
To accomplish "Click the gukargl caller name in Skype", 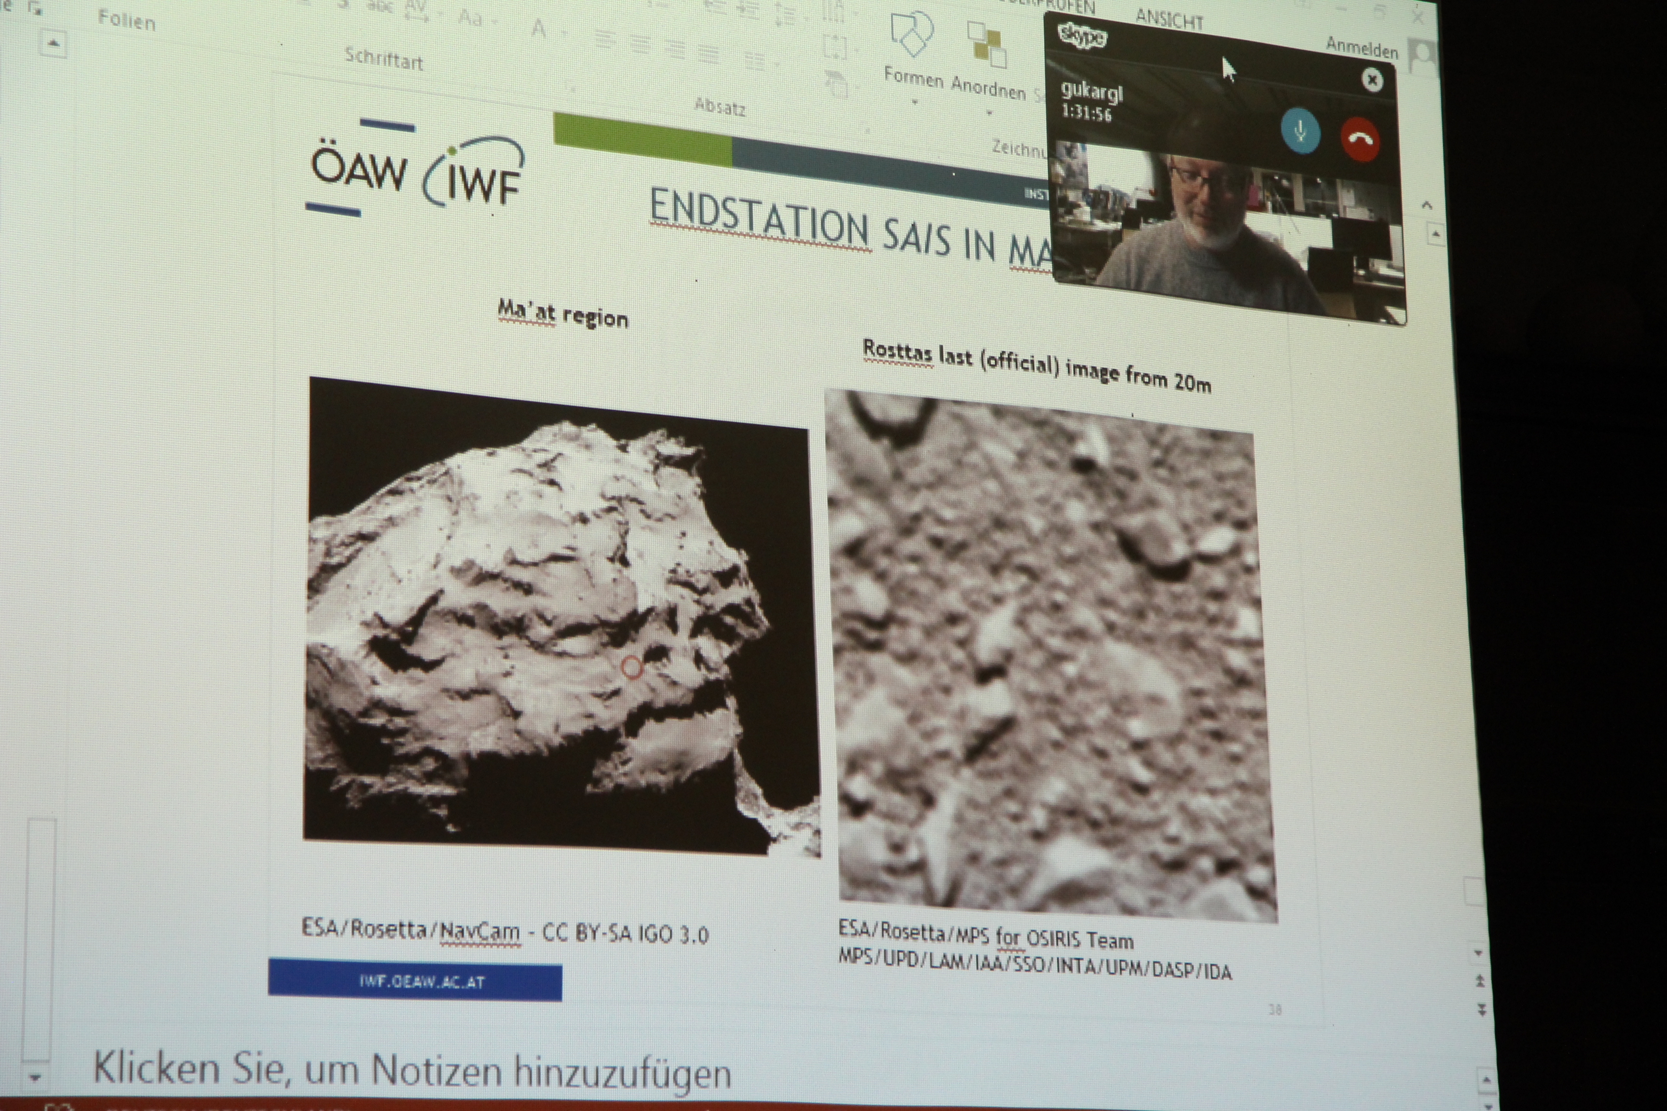I will pyautogui.click(x=1092, y=92).
